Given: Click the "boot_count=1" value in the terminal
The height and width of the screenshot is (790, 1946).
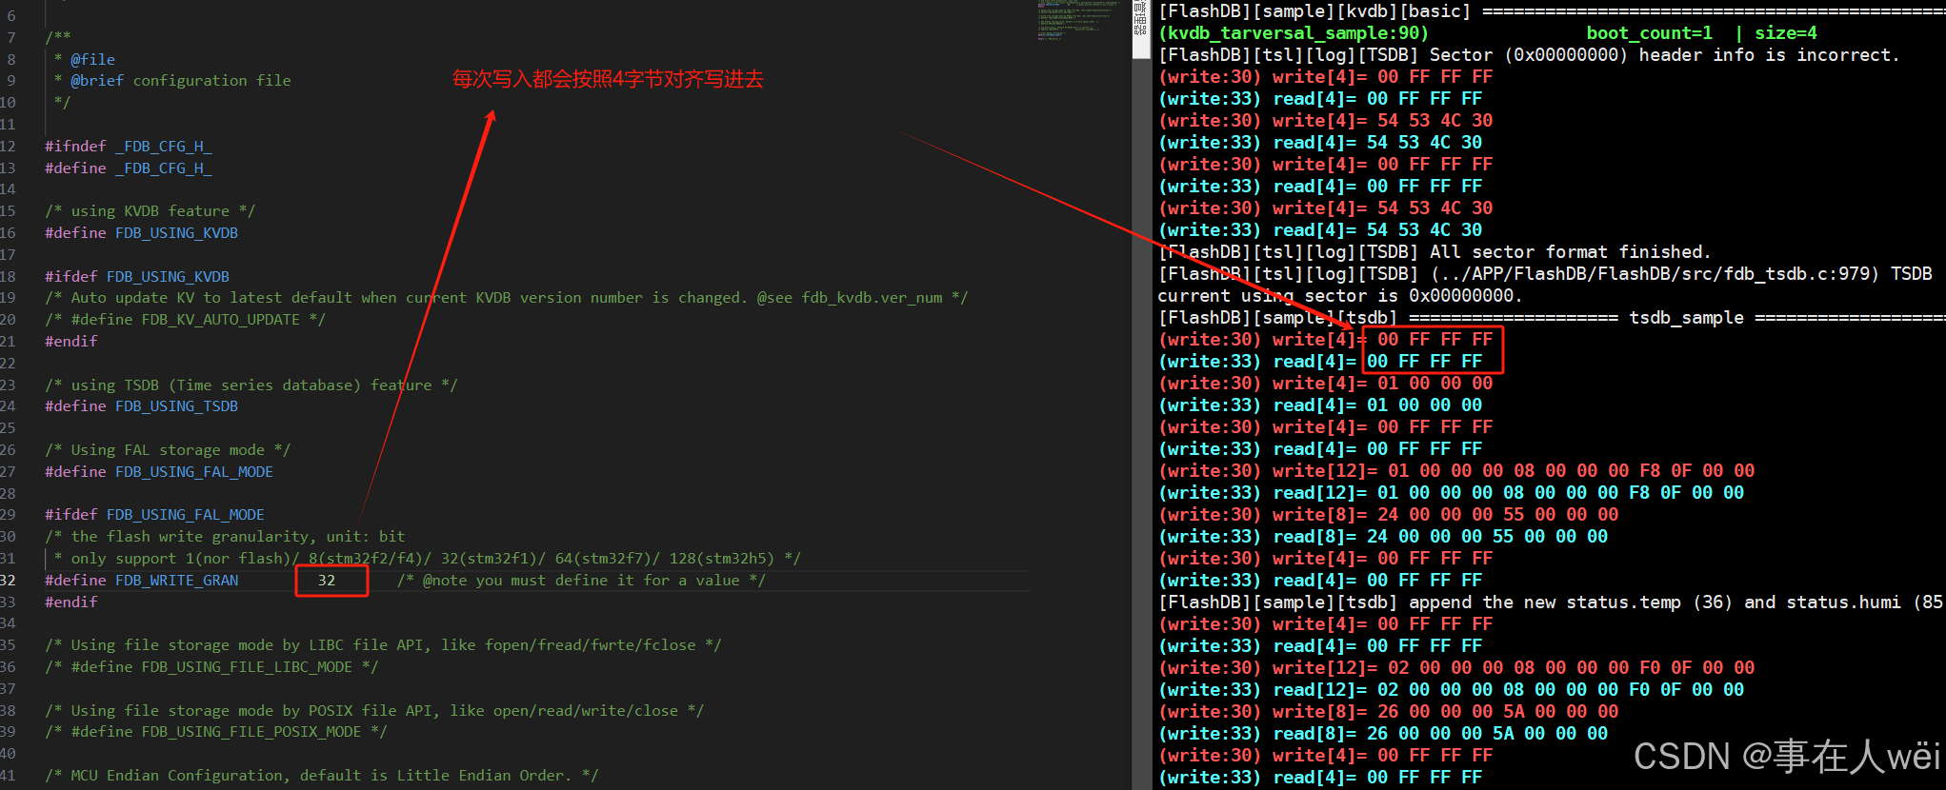Looking at the screenshot, I should [1649, 33].
